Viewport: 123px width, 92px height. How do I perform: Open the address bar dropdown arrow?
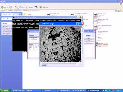pos(116,11)
